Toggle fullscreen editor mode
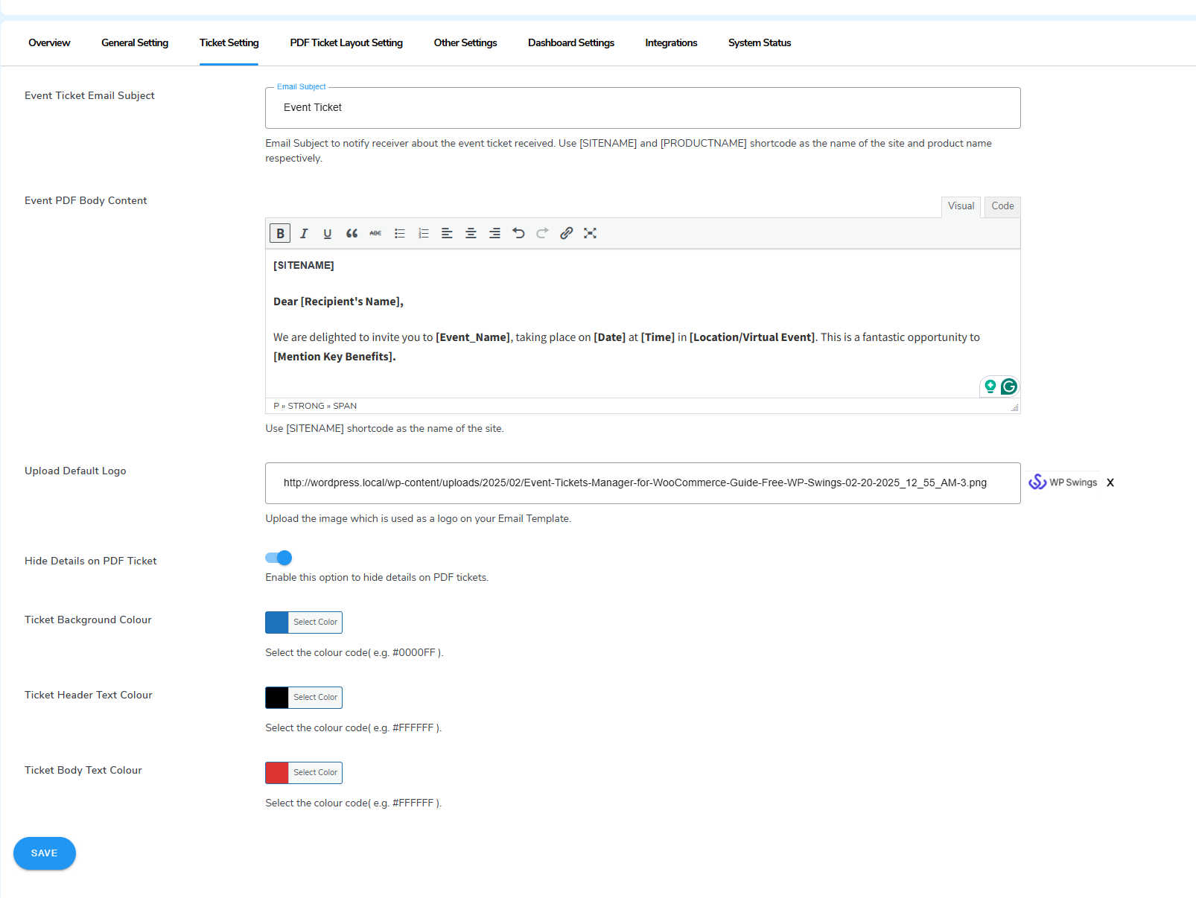 pyautogui.click(x=590, y=233)
